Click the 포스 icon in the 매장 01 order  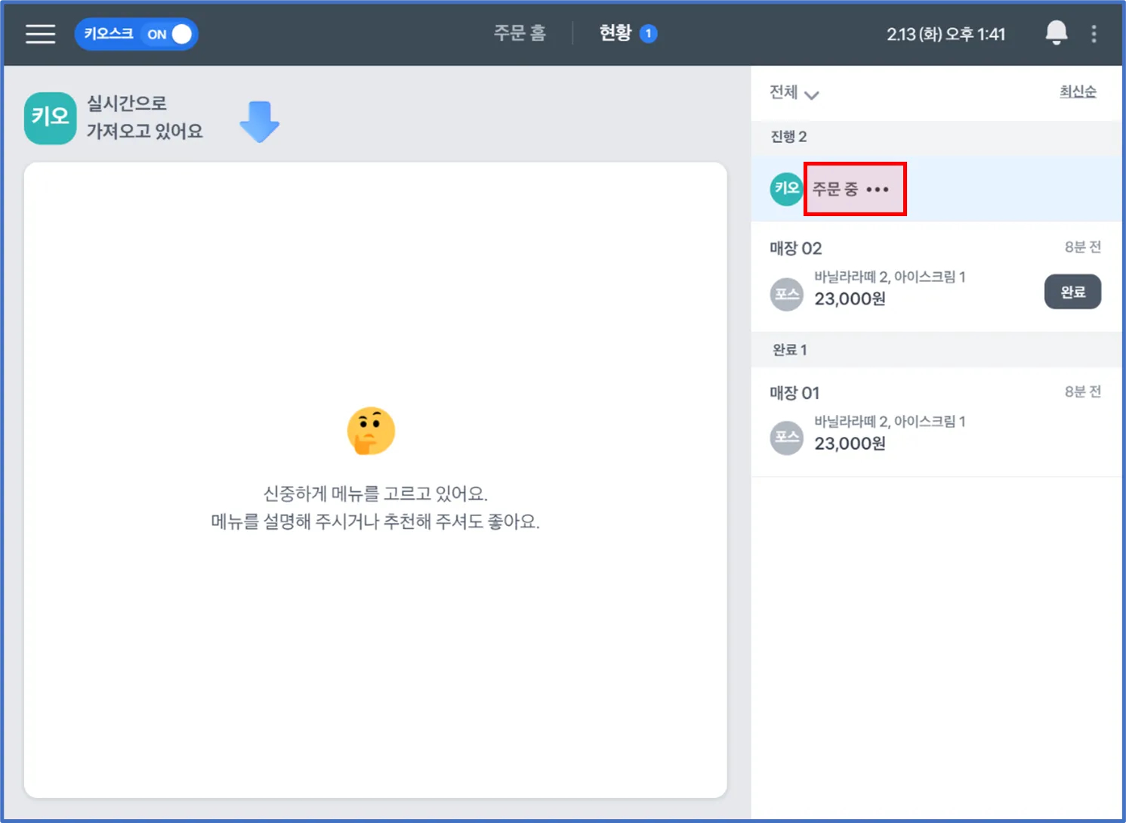786,438
